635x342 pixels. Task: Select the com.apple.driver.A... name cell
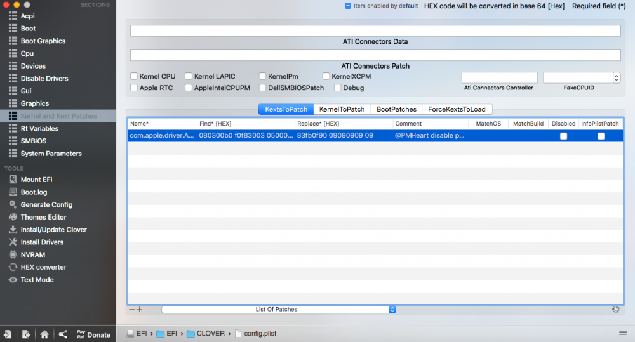pyautogui.click(x=162, y=136)
